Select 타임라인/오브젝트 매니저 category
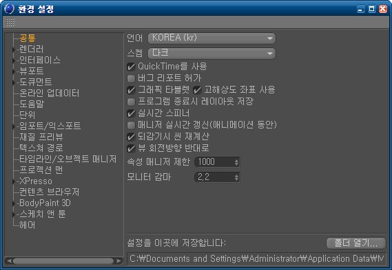The height and width of the screenshot is (270, 392). pos(68,159)
